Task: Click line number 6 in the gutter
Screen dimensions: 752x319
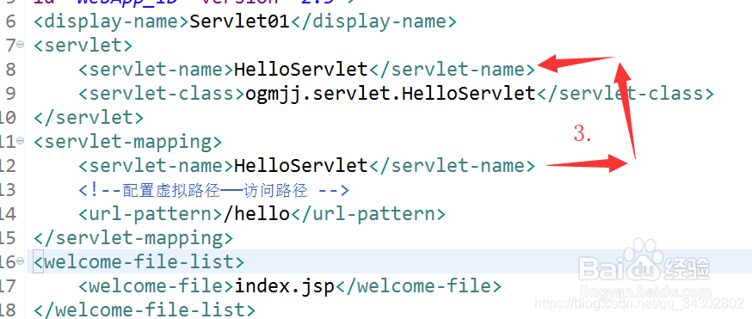Action: click(x=10, y=21)
